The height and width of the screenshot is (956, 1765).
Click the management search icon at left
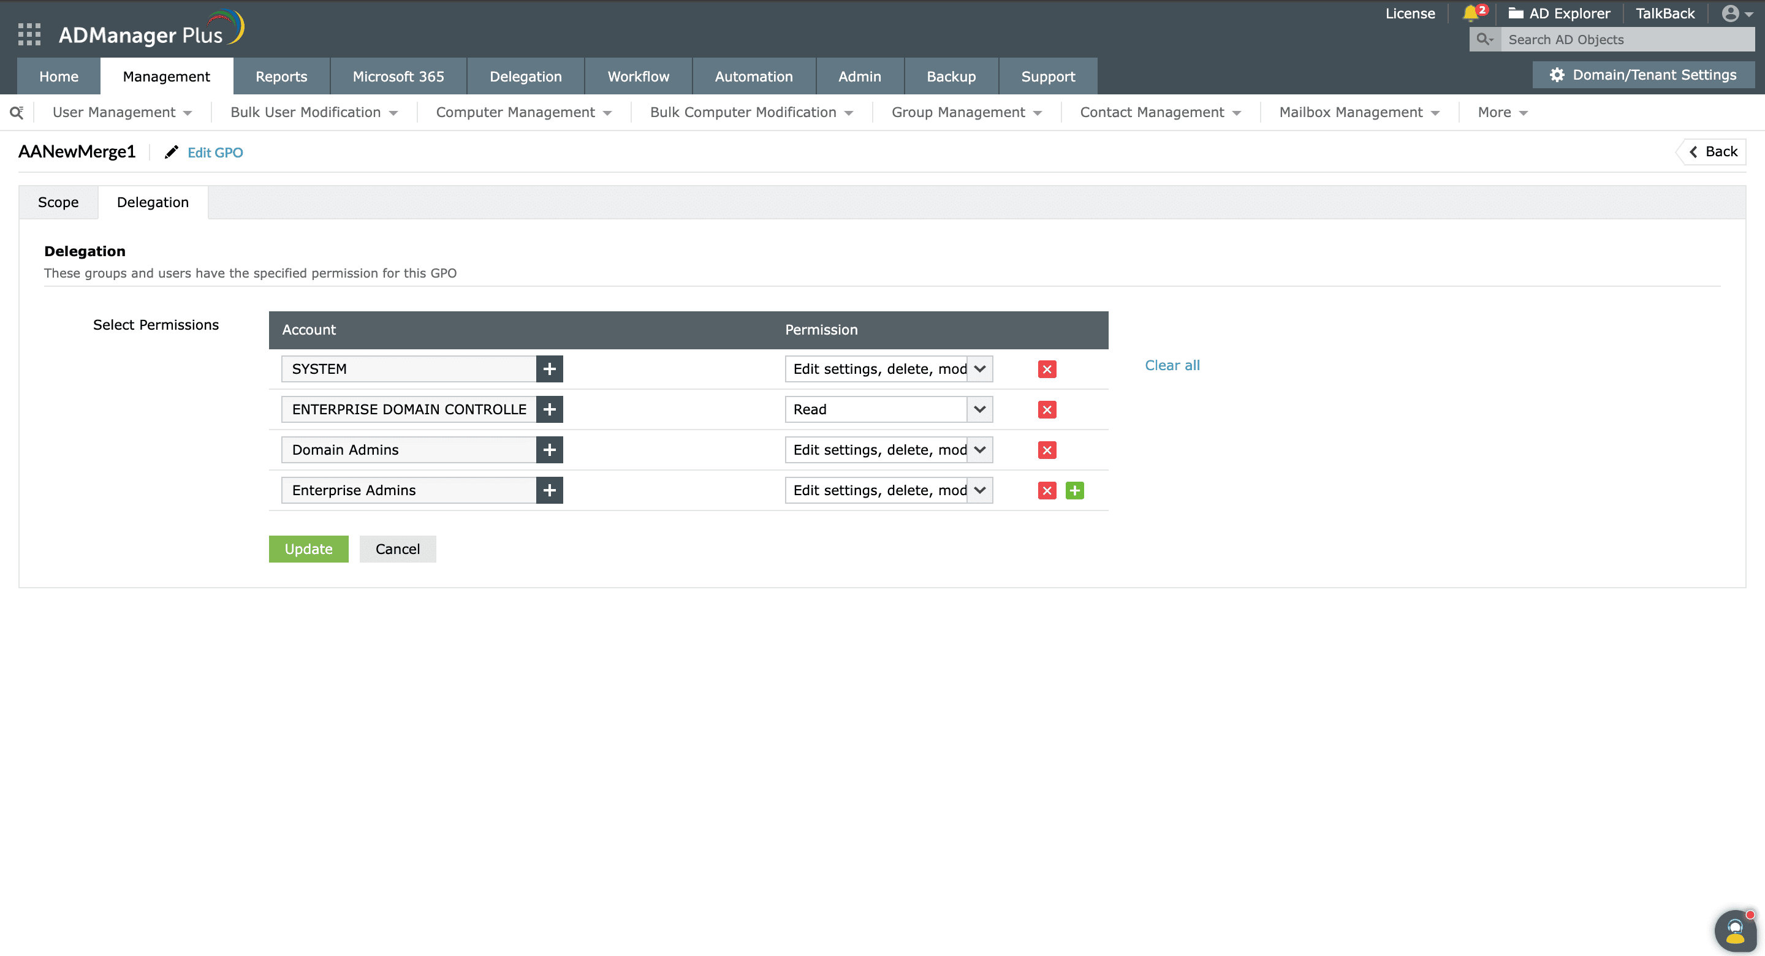[x=17, y=112]
